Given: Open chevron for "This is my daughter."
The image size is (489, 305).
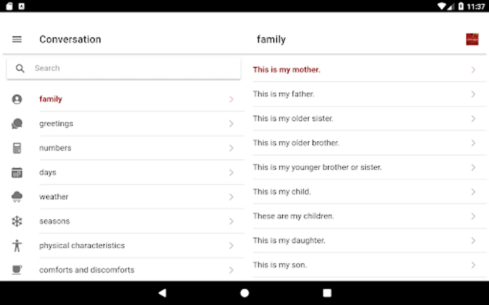Looking at the screenshot, I should (473, 241).
